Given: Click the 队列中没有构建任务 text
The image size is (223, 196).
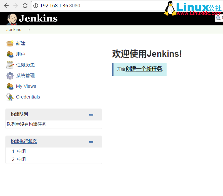Looking at the screenshot, I should [x=26, y=124].
